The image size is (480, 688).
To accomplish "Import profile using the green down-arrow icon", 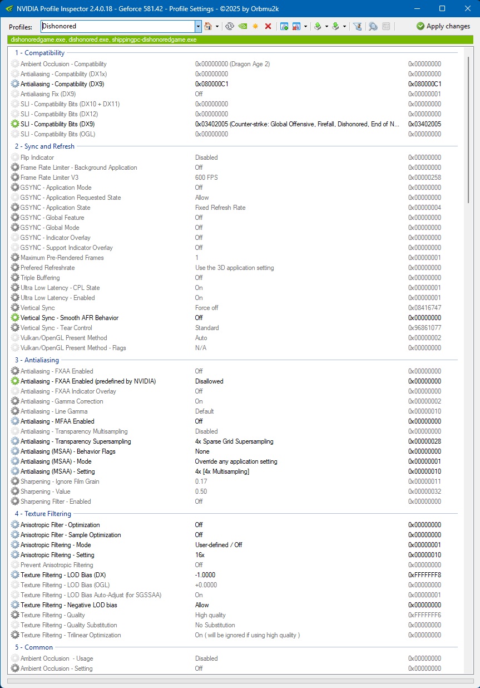I will click(335, 26).
